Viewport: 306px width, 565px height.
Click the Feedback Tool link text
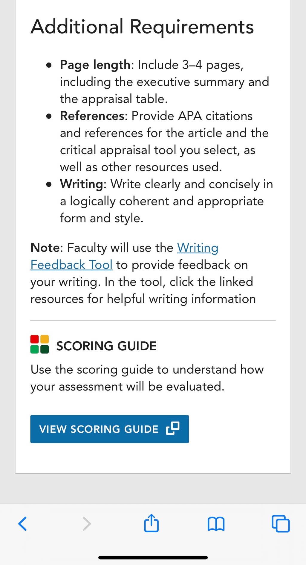71,265
